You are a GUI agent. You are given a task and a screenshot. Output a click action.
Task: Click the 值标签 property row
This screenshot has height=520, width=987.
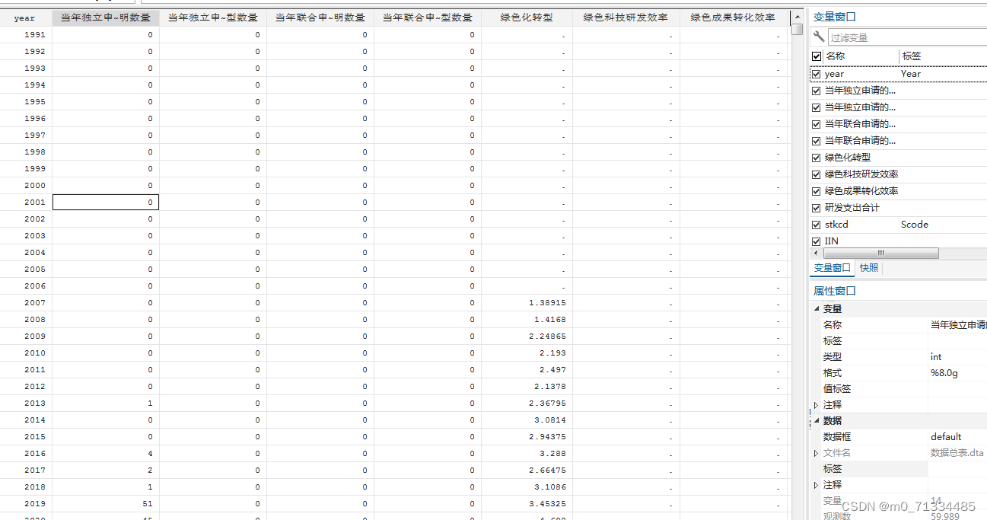[899, 389]
